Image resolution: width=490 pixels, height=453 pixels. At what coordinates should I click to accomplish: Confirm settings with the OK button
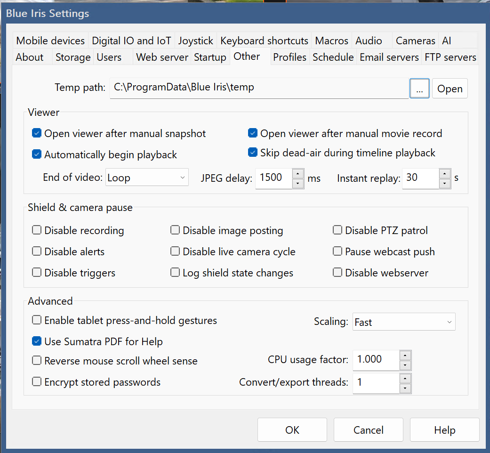(x=292, y=430)
